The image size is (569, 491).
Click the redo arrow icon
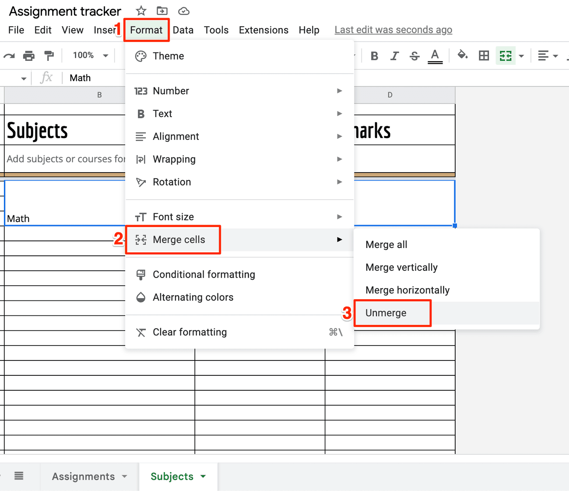pos(9,56)
